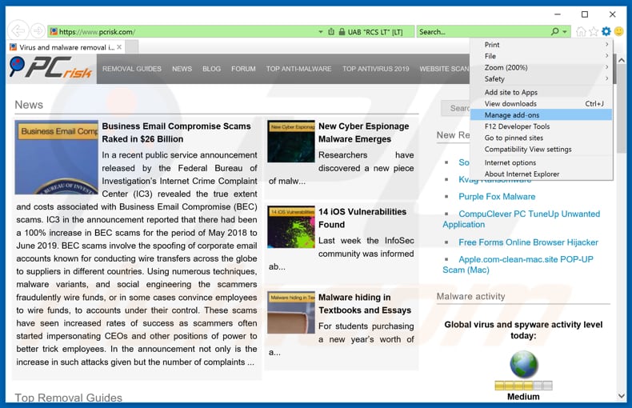
Task: Click UAB "RCS LT" certificate label
Action: pyautogui.click(x=375, y=32)
